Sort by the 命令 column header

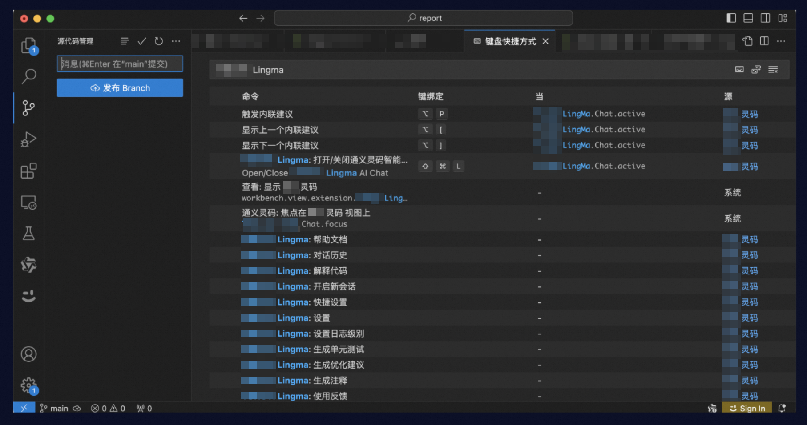click(250, 96)
